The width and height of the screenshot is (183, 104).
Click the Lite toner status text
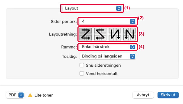(44, 95)
